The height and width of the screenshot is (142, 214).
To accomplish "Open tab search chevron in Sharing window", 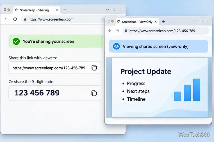I will [x=107, y=10].
